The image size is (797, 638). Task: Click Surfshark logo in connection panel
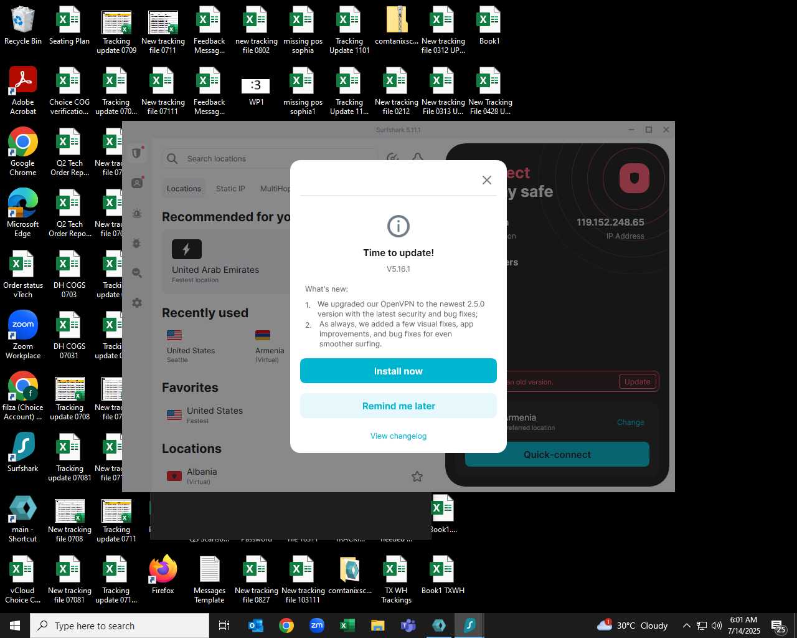634,178
